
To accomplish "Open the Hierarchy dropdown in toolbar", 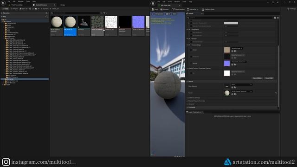I will (x=193, y=9).
